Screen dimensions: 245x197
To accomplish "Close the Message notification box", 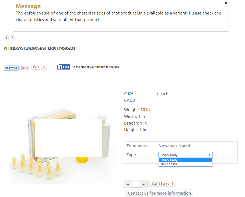I will (226, 3).
